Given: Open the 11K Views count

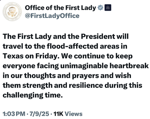Looking at the screenshot, I should point(68,114).
